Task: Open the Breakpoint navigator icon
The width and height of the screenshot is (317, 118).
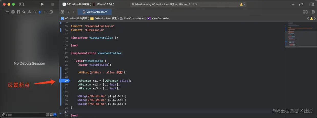Action: tap(46, 12)
